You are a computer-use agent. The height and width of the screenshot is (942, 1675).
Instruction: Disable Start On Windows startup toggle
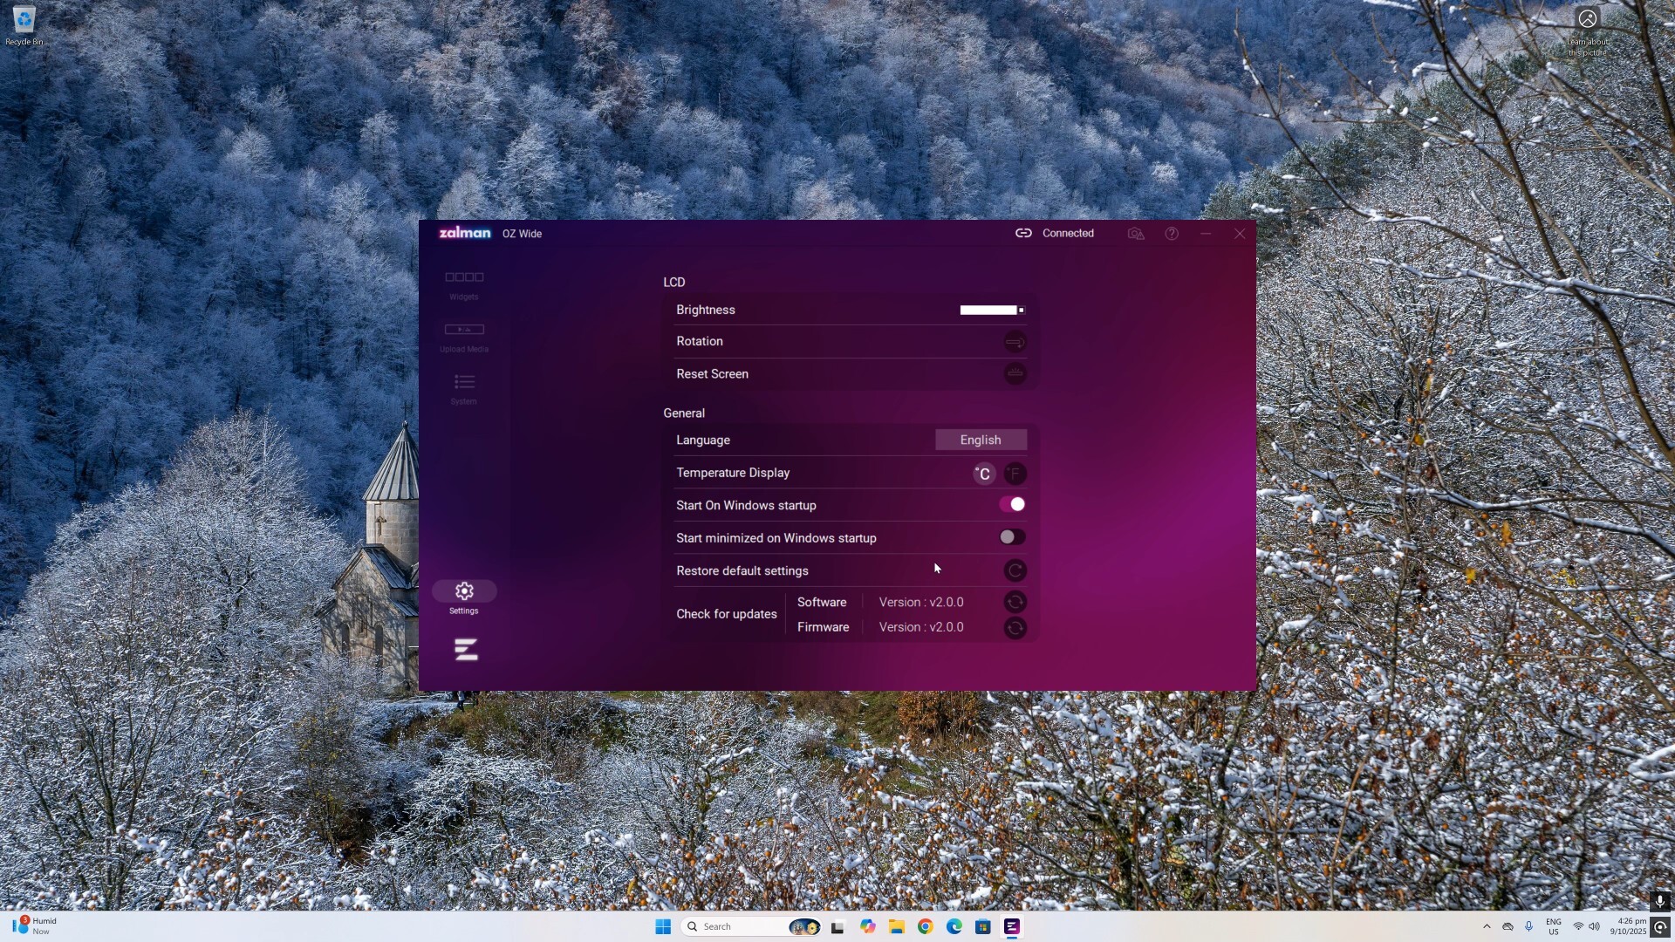[x=1012, y=505]
